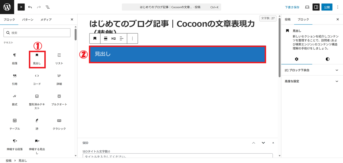Switch to the パターン tab
Image resolution: width=343 pixels, height=163 pixels.
[x=28, y=20]
